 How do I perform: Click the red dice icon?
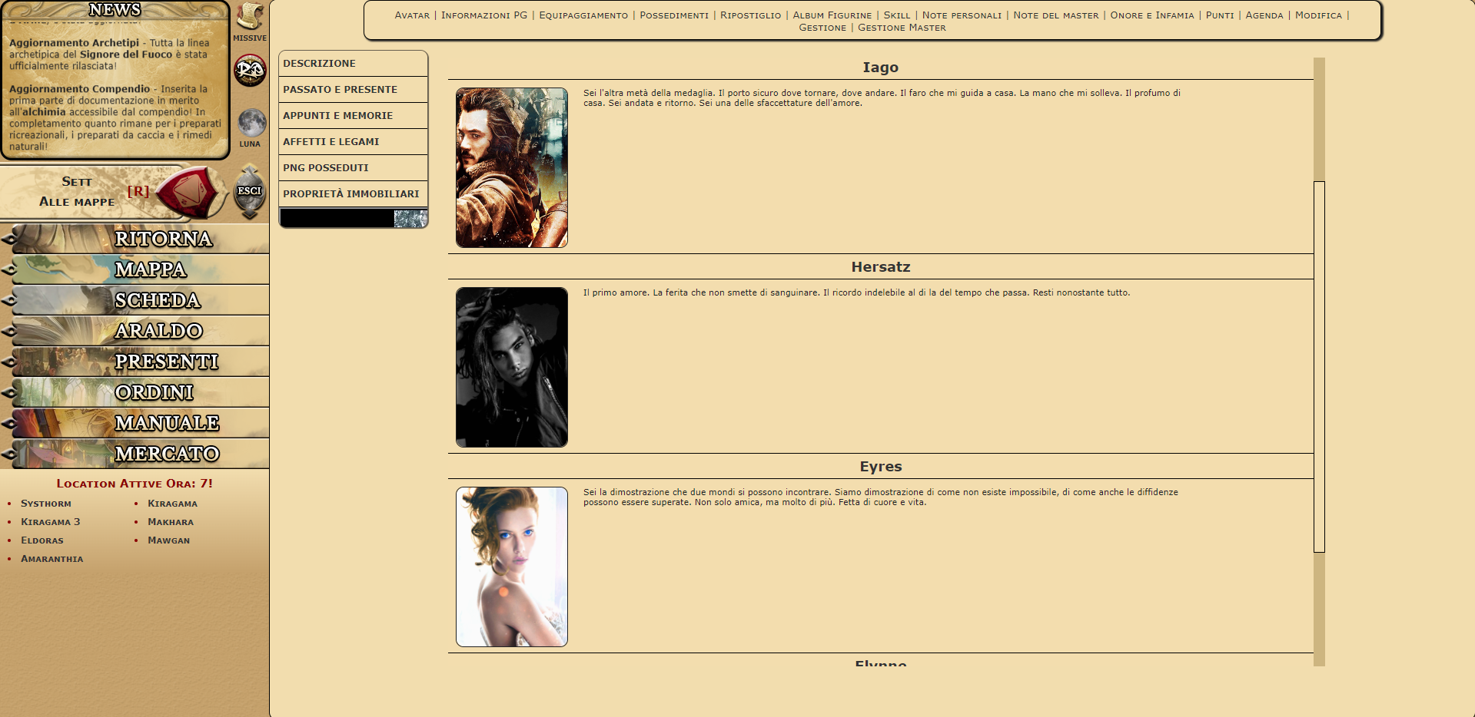point(187,191)
